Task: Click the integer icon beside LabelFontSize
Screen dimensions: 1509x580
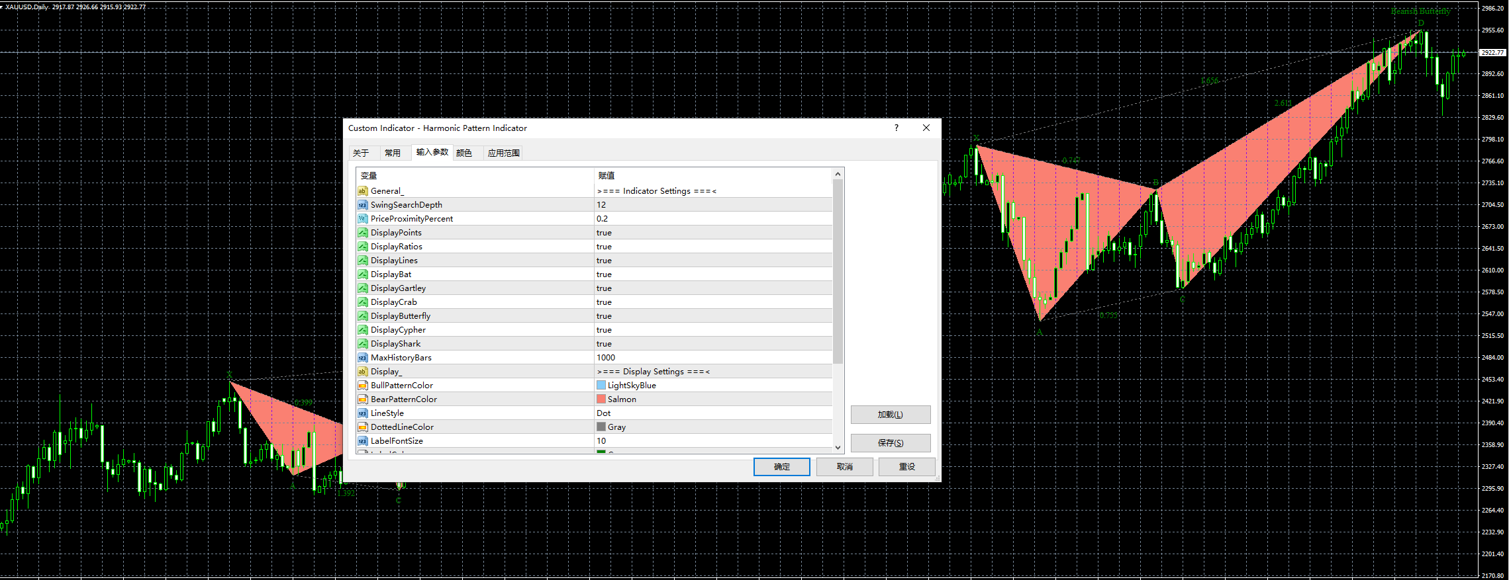Action: click(x=362, y=441)
